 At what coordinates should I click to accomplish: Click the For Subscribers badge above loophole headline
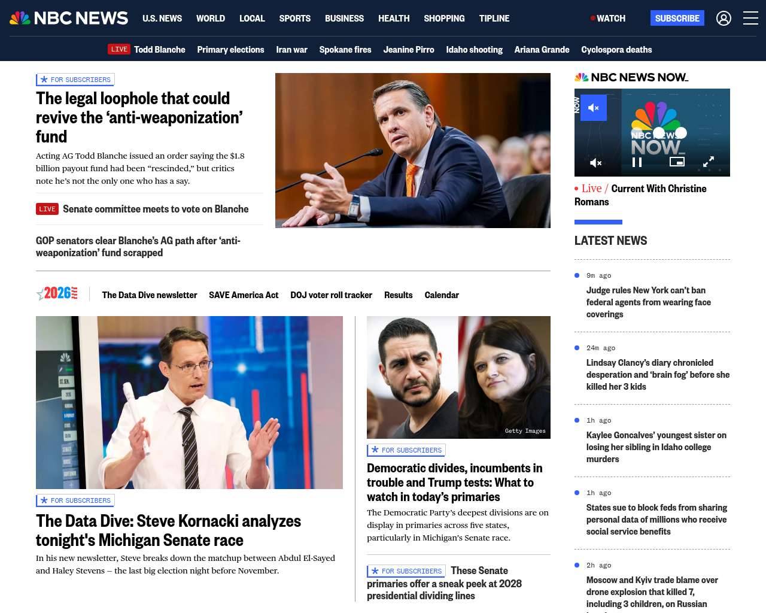75,80
